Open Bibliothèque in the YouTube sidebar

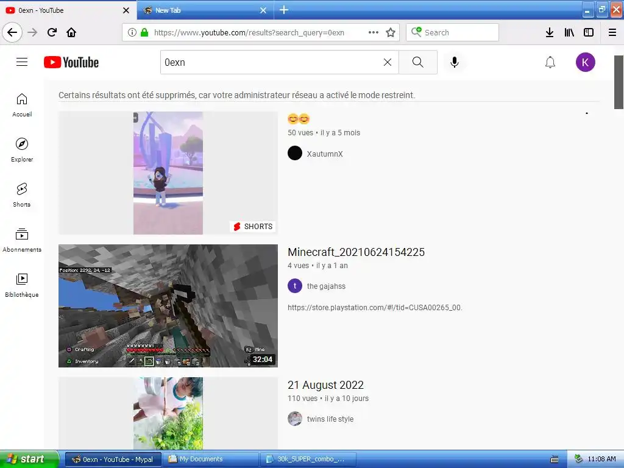tap(22, 285)
